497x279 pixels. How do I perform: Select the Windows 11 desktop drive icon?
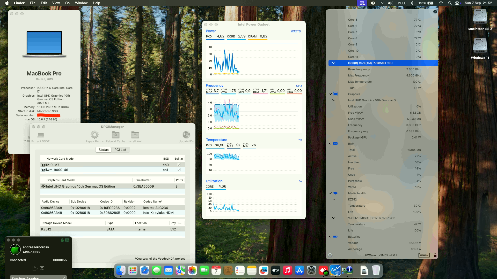click(480, 46)
